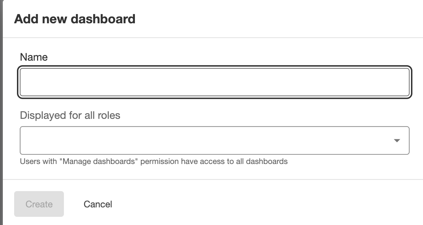The image size is (423, 225).
Task: Expand the roles list via the triangle icon
Action: point(397,140)
